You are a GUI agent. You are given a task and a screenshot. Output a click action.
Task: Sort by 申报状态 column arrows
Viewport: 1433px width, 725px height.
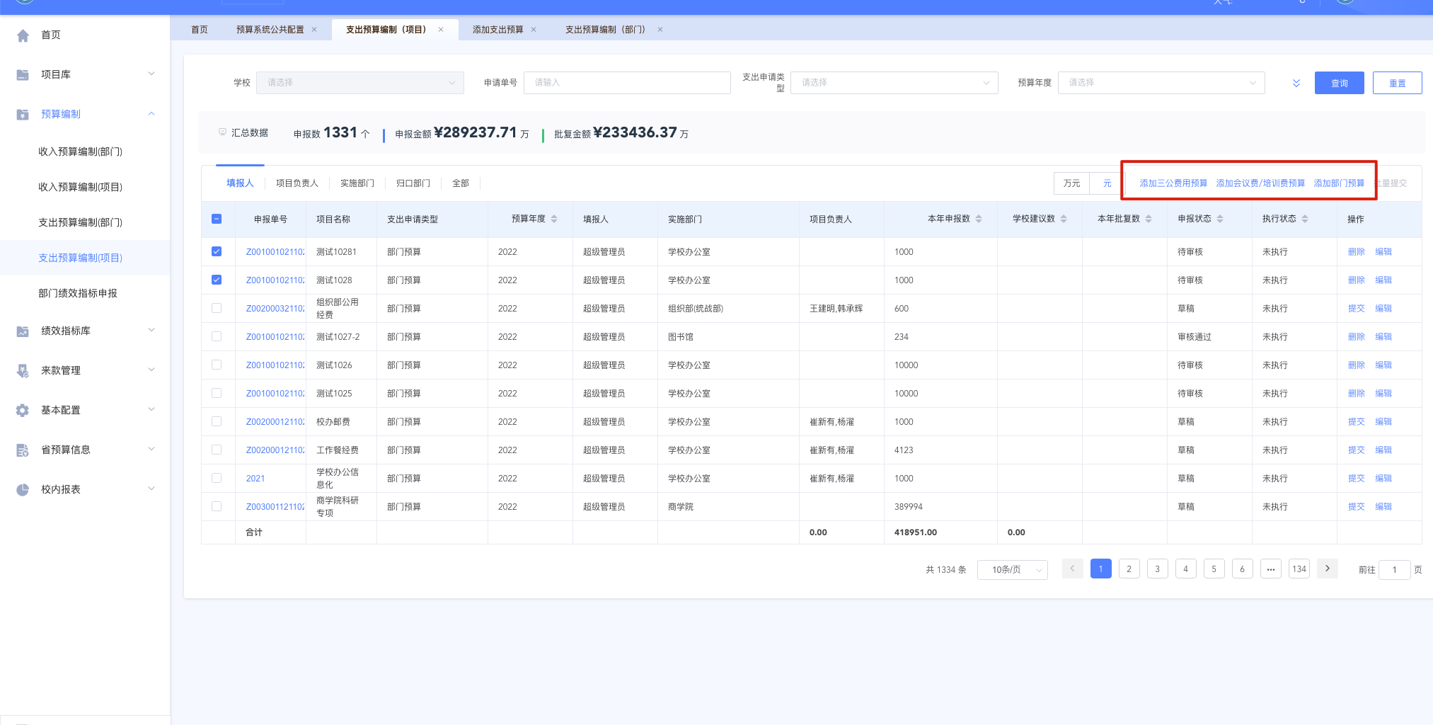(x=1220, y=219)
